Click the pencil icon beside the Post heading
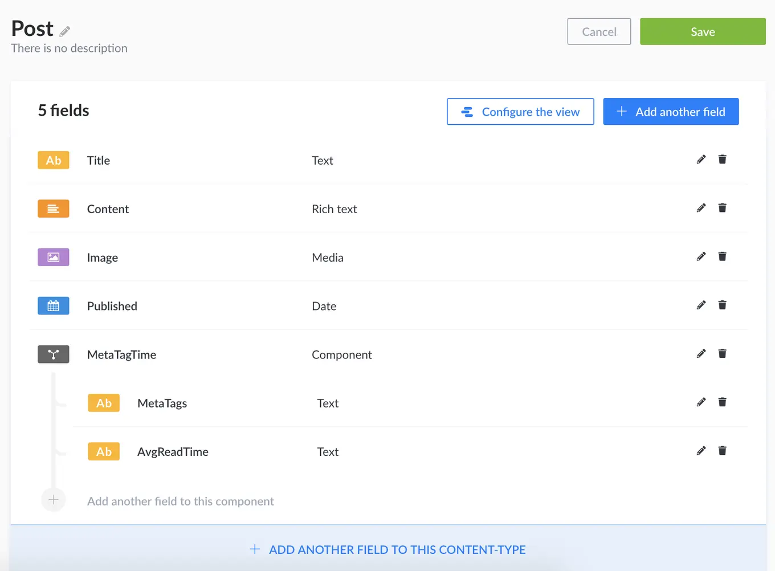This screenshot has width=775, height=571. pyautogui.click(x=64, y=32)
